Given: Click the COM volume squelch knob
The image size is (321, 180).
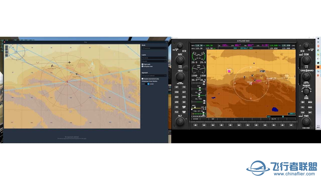Looking at the screenshot, I should coord(306,45).
